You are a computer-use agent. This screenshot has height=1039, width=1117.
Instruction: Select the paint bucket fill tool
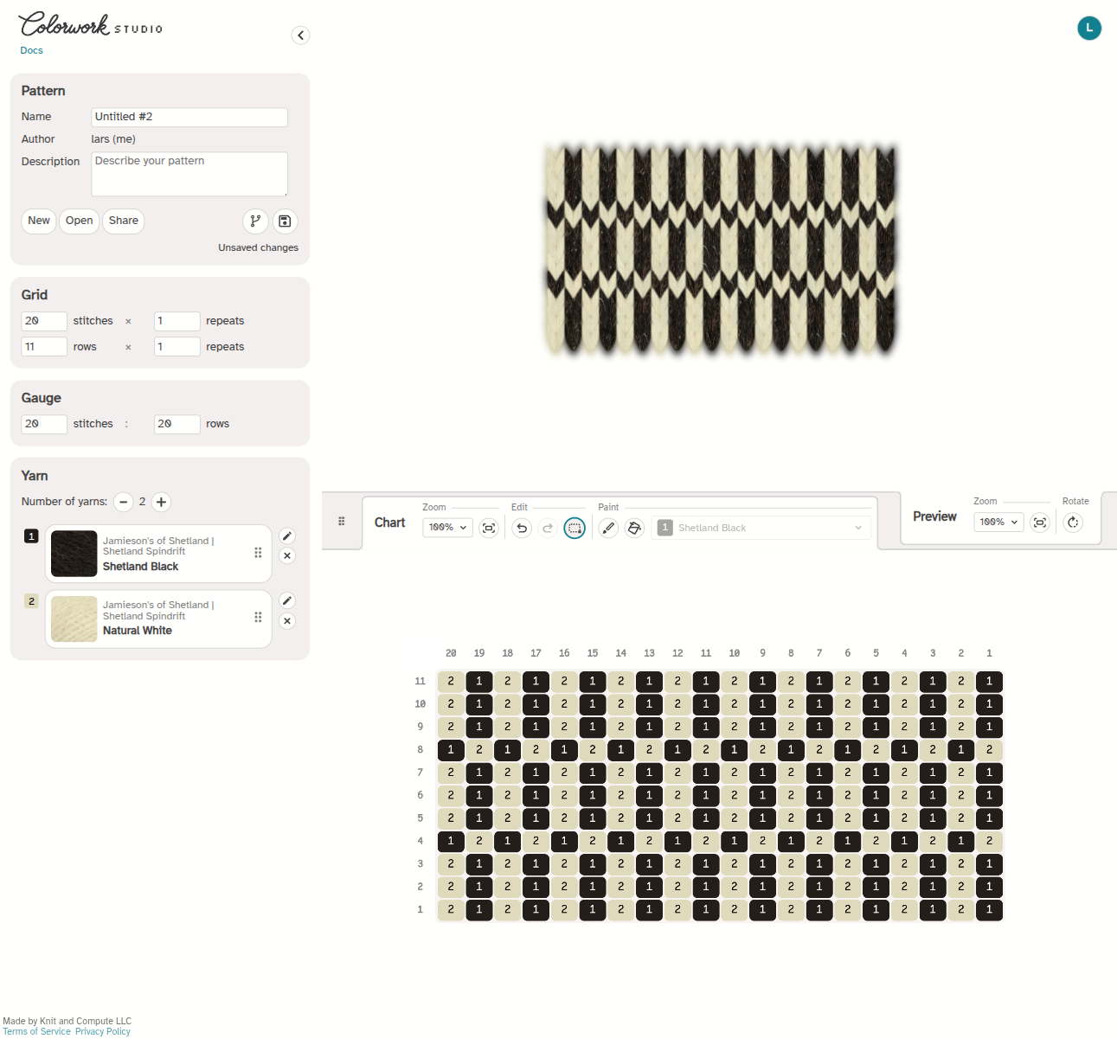coord(635,528)
